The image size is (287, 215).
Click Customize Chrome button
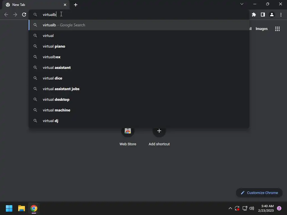[259, 193]
